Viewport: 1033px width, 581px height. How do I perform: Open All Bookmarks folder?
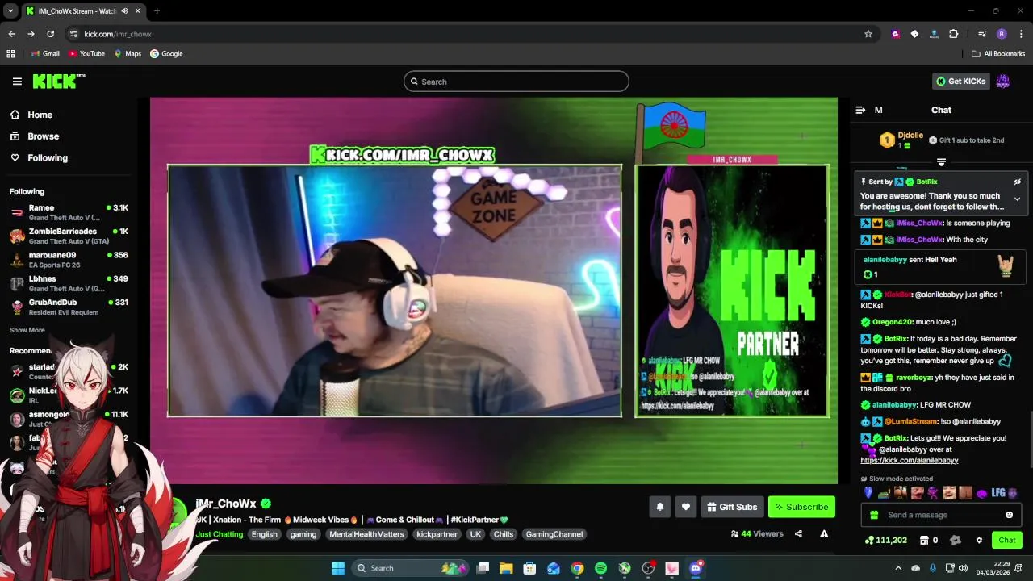click(998, 53)
